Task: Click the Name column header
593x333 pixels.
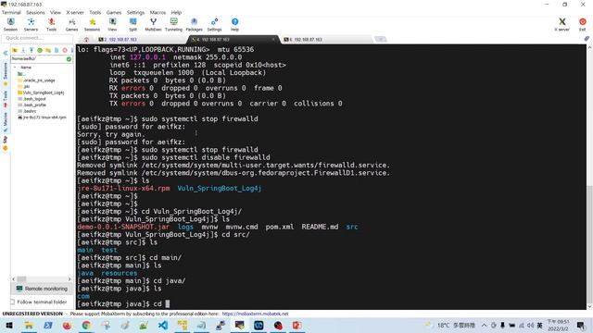Action: (x=26, y=68)
